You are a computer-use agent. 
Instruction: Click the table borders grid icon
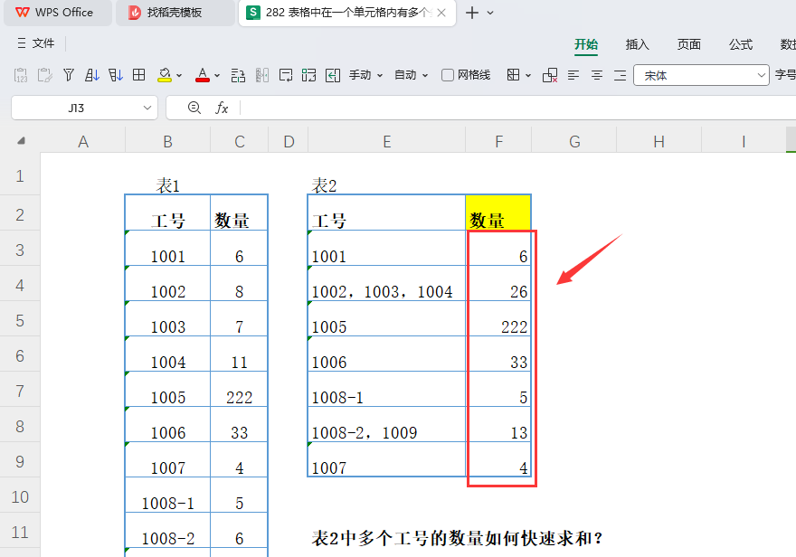[139, 76]
